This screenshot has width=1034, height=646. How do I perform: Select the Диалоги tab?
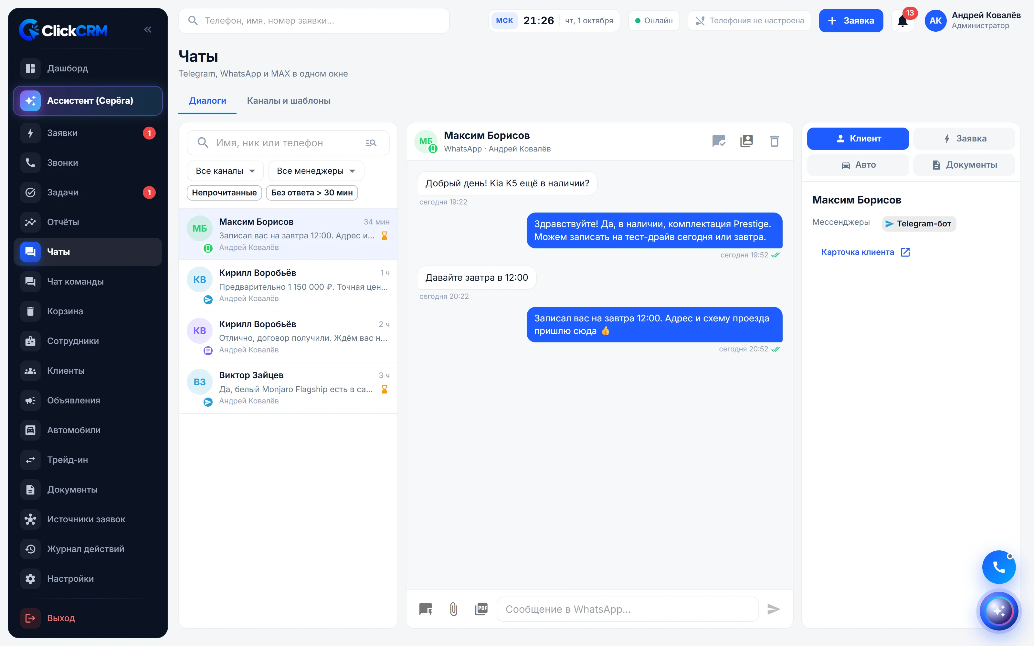(x=208, y=101)
